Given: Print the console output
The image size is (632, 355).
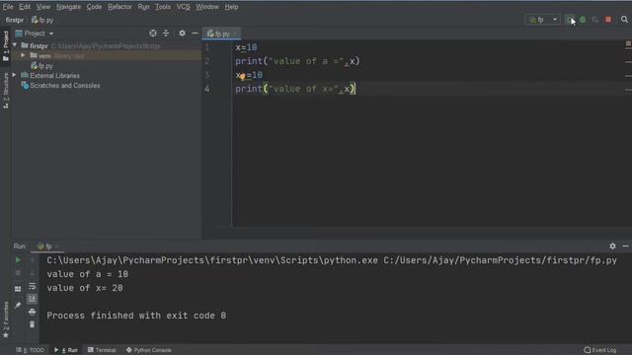Looking at the screenshot, I should coord(32,312).
